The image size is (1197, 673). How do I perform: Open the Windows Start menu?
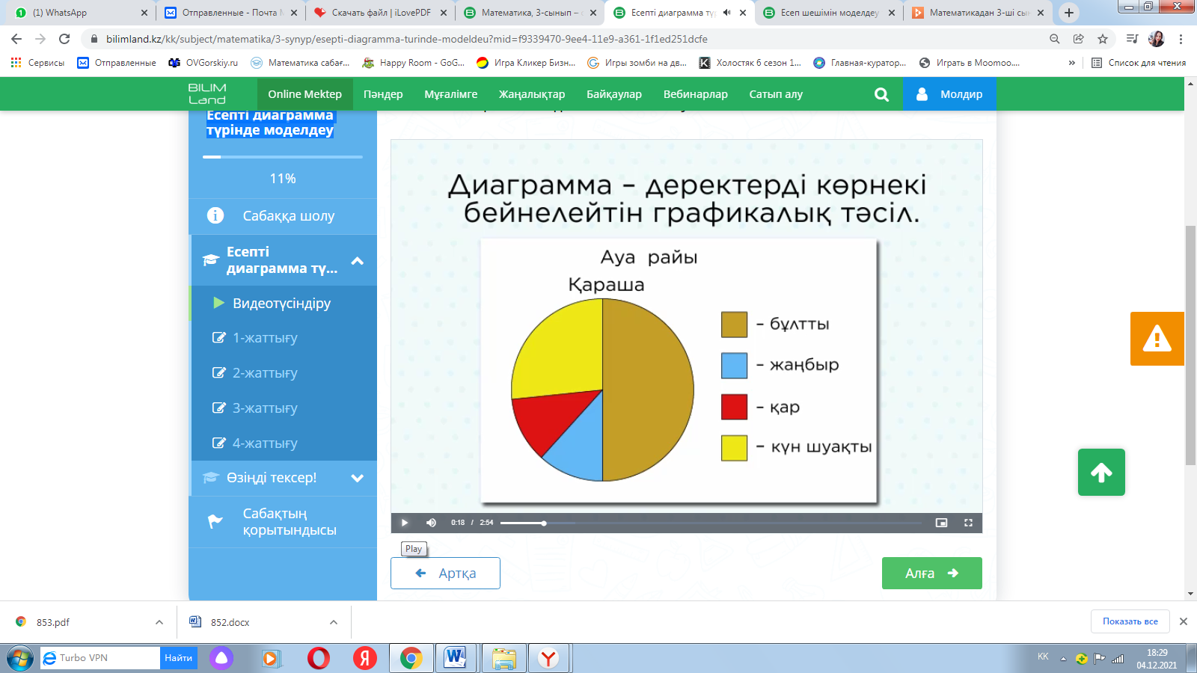point(20,658)
